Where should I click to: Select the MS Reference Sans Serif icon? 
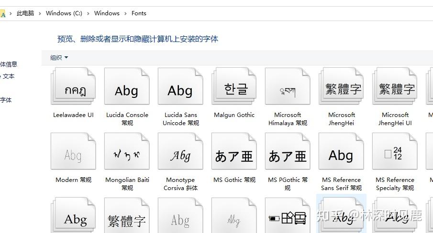[341, 153]
